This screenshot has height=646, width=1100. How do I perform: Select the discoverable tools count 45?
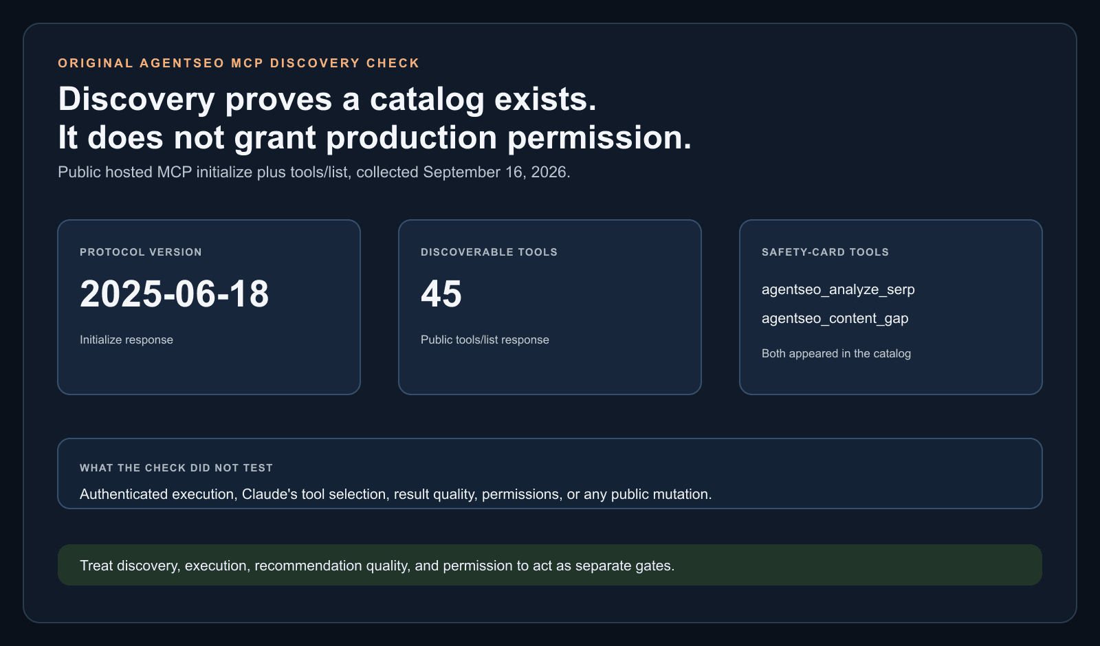click(x=441, y=294)
